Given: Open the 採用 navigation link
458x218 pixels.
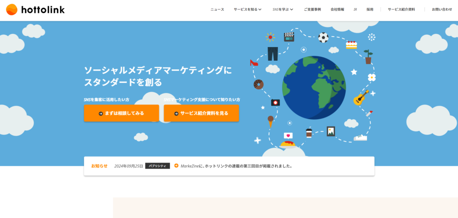Looking at the screenshot, I should [x=370, y=9].
